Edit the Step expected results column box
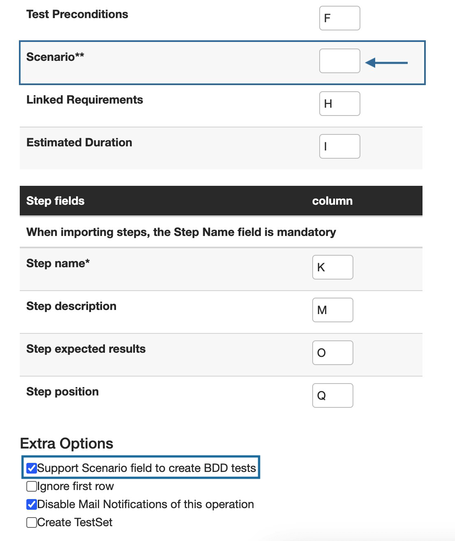 tap(332, 353)
